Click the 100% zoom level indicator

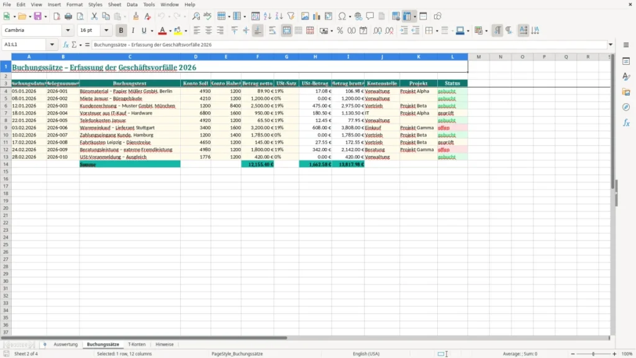(x=627, y=354)
